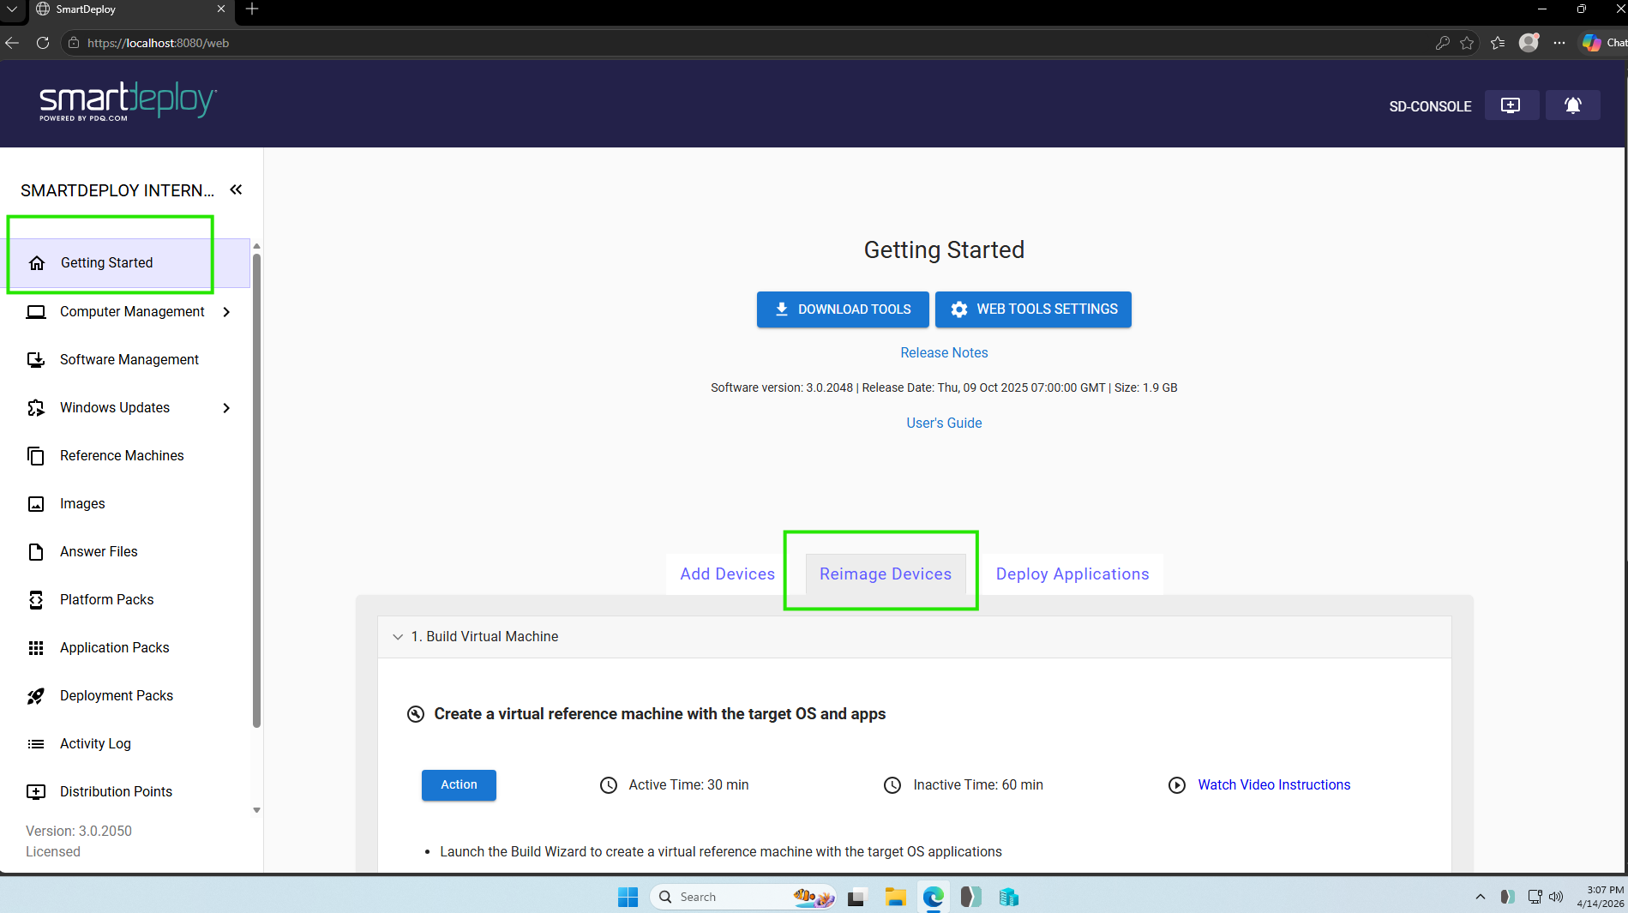Expand the Windows Updates submenu arrow

pos(226,408)
